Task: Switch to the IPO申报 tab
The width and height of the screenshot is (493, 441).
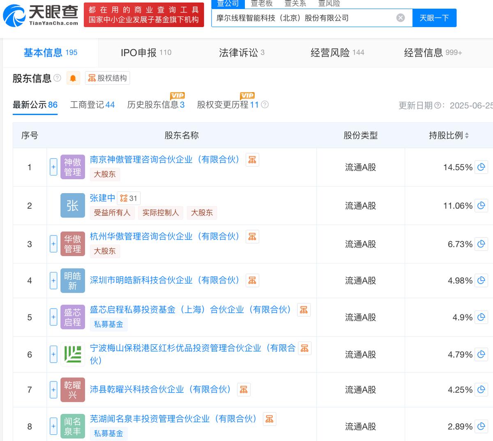Action: (x=146, y=53)
